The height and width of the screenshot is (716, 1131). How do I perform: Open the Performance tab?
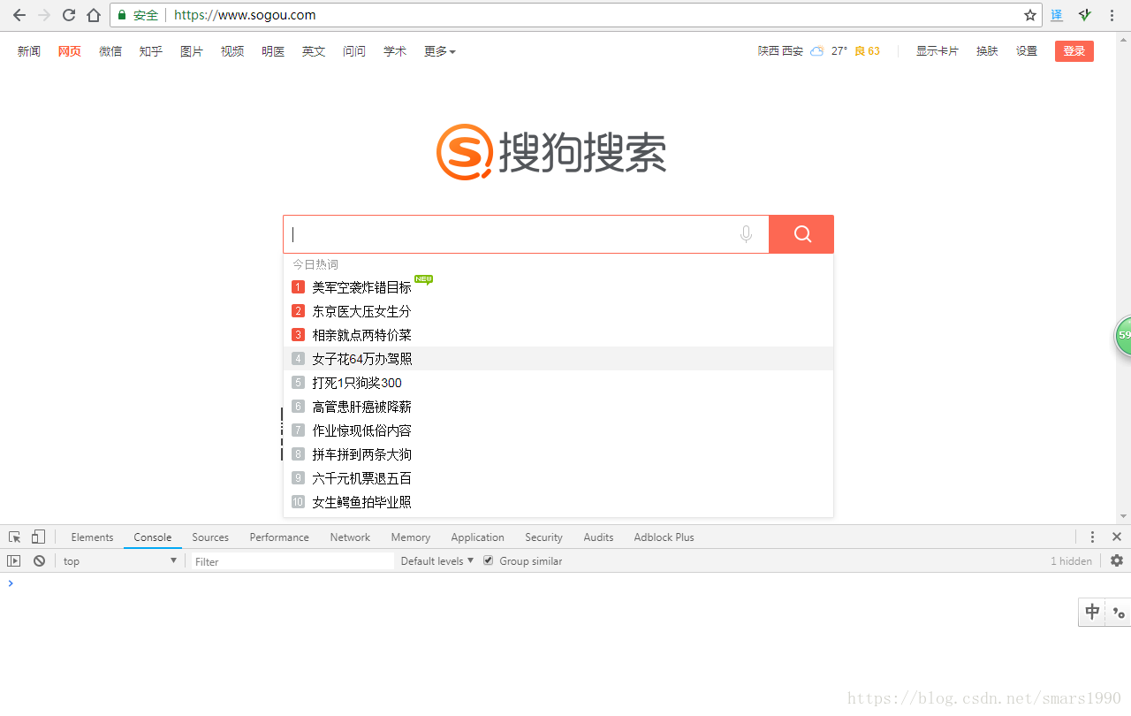pos(279,537)
